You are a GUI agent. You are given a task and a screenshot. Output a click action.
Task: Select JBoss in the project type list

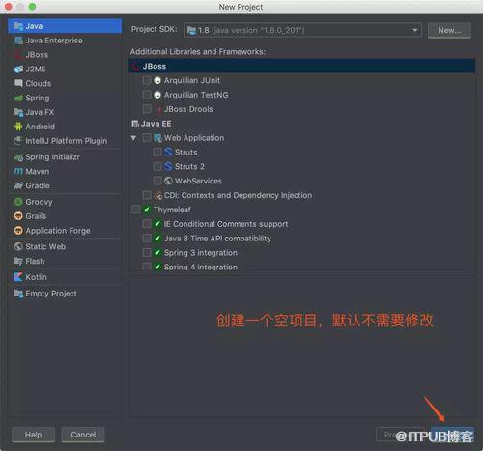(x=65, y=55)
